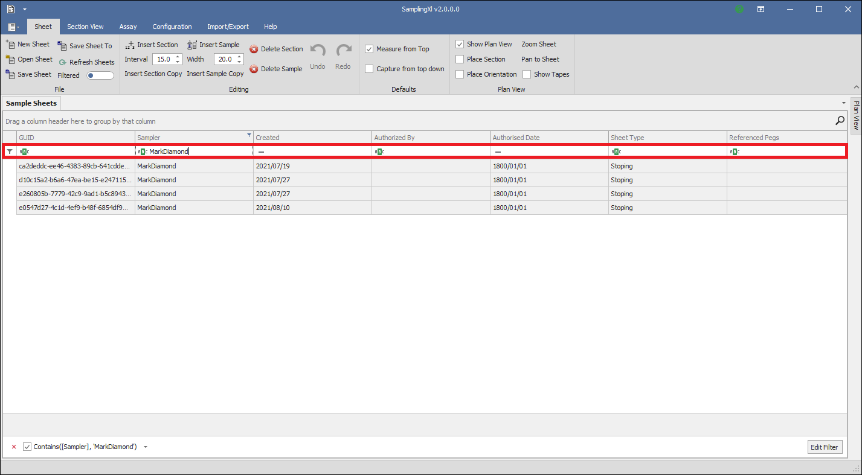Click the New Sheet icon
Screen dimensions: 862x475
click(10, 44)
